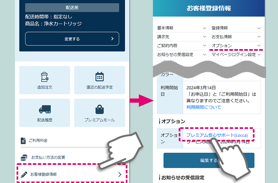Jump to マイページログイン設定 section

(x=236, y=54)
